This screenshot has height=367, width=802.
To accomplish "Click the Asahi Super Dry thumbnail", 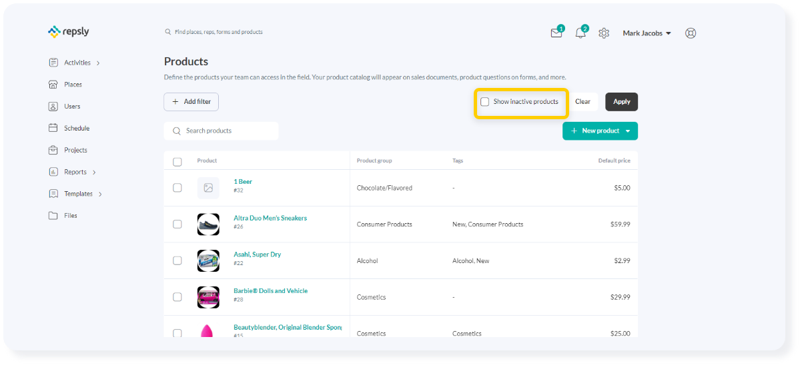I will tap(208, 260).
